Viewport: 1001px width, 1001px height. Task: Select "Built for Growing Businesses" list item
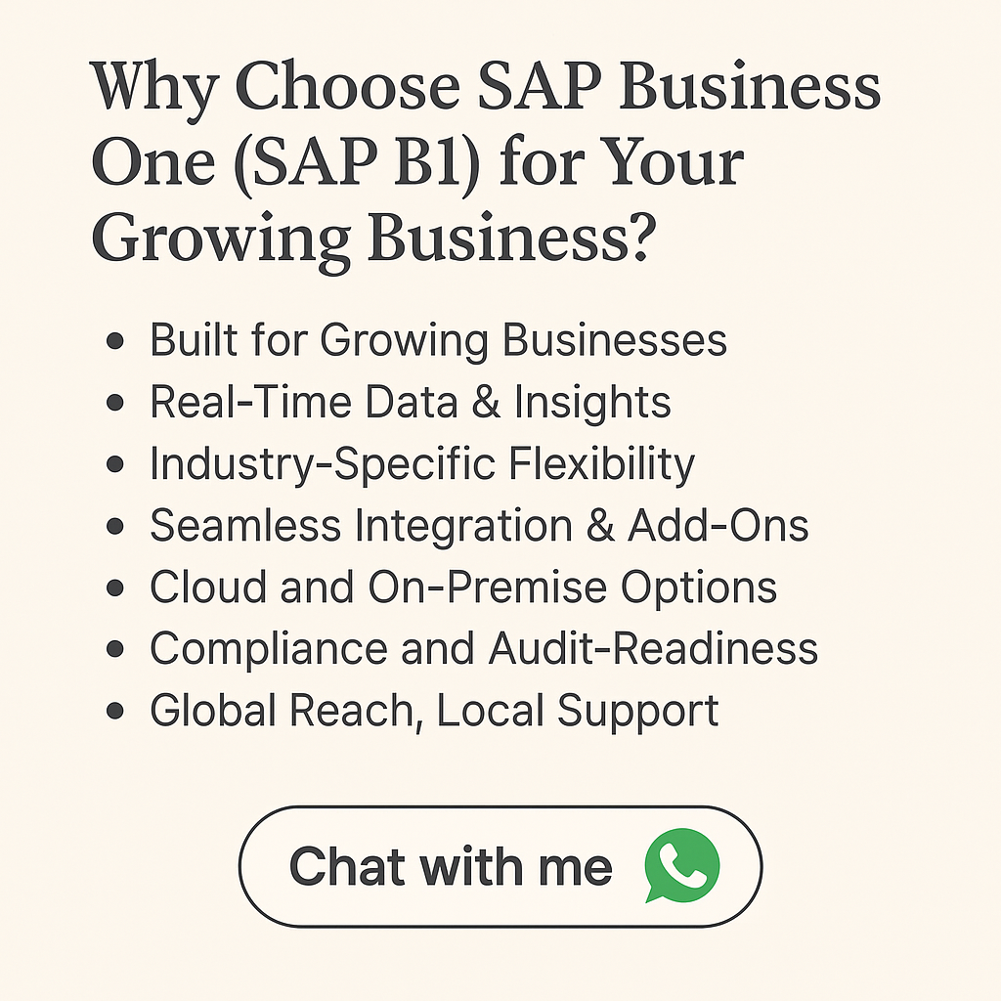coord(438,341)
